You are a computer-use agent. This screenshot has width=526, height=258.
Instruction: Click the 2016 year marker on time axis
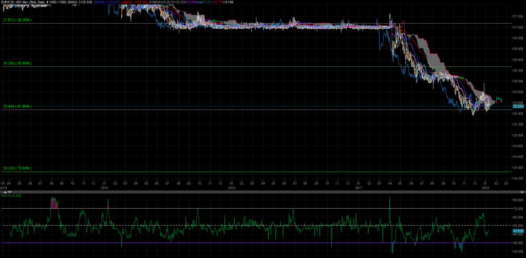(232, 188)
